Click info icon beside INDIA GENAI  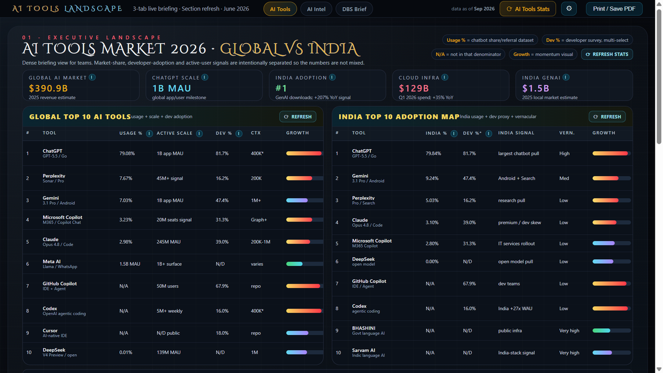tap(566, 77)
